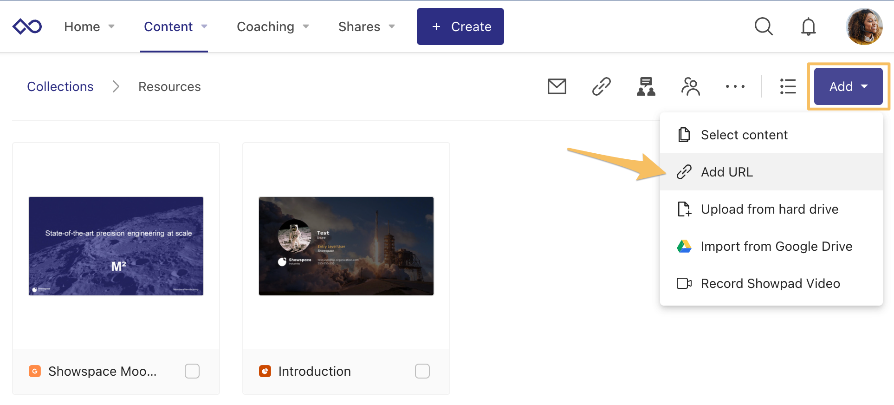Image resolution: width=894 pixels, height=405 pixels.
Task: Tick the Showspace Moo... item checkbox
Action: [x=192, y=371]
